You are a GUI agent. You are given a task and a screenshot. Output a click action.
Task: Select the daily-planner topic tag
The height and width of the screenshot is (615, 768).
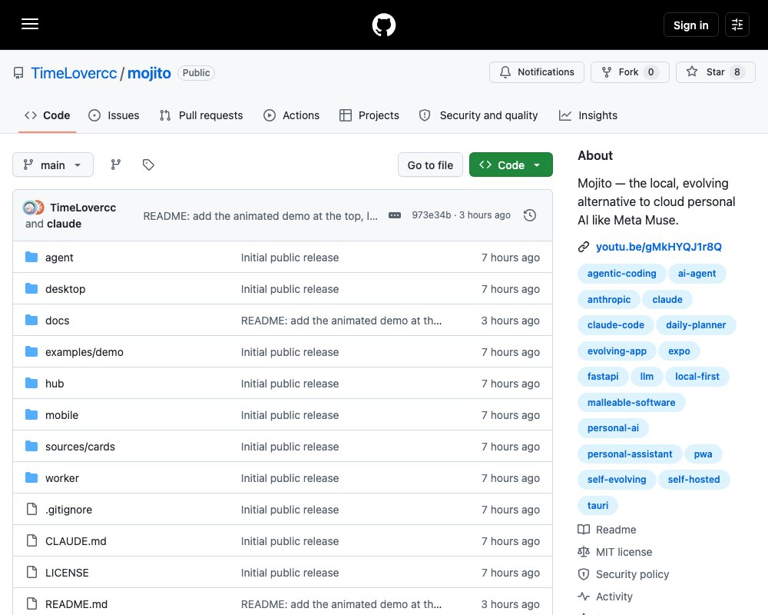pyautogui.click(x=696, y=324)
